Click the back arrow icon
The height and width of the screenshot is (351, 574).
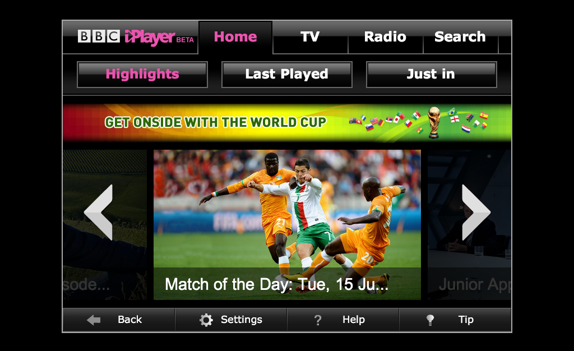click(94, 320)
